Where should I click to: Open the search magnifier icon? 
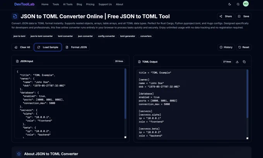(238, 4)
